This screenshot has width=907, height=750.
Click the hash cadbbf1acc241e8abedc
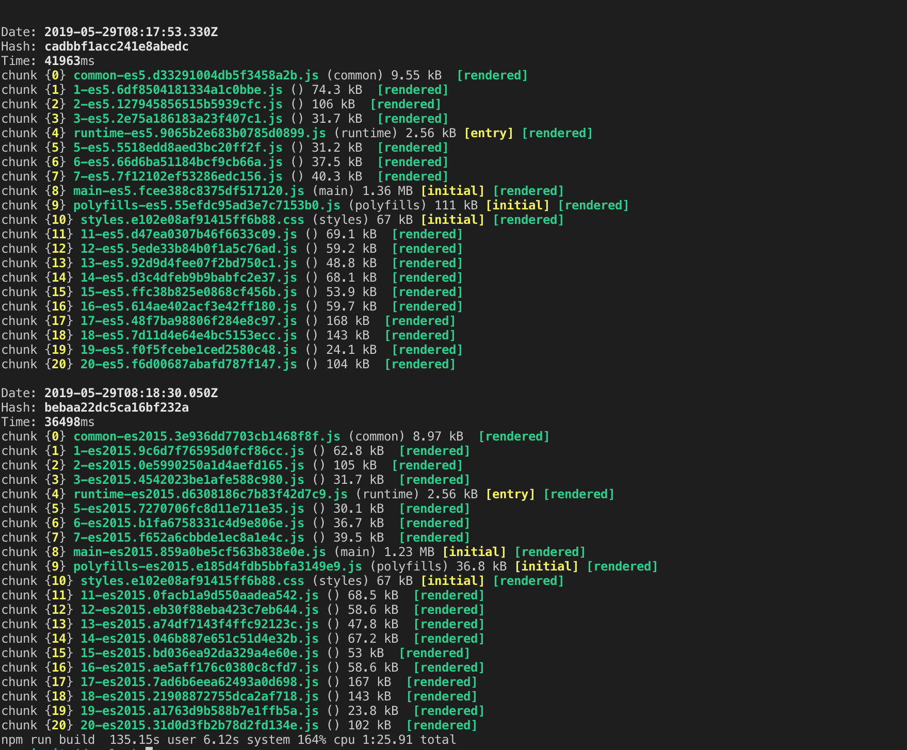click(117, 46)
